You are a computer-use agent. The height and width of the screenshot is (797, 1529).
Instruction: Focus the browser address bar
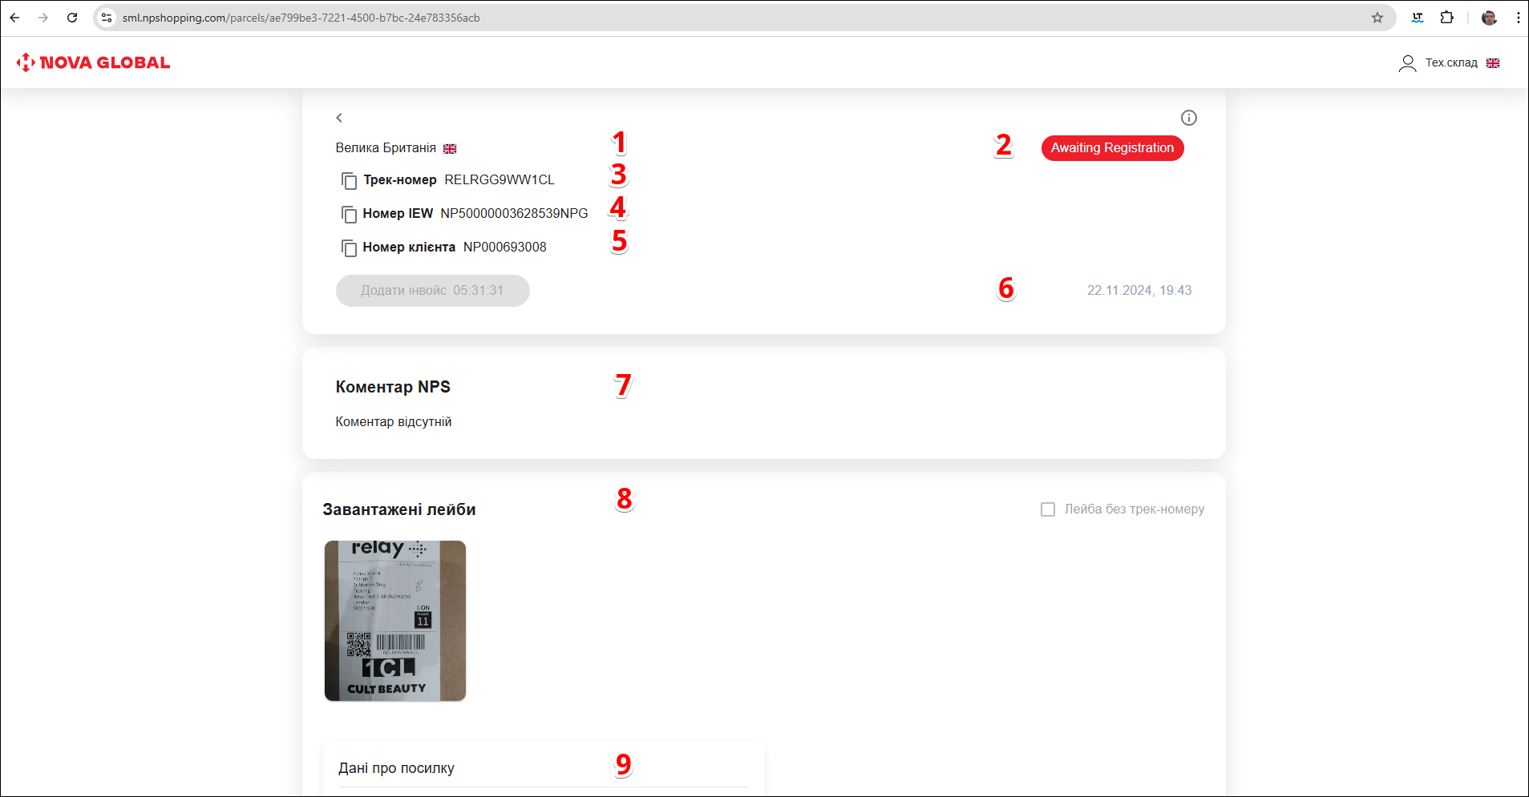pyautogui.click(x=722, y=18)
